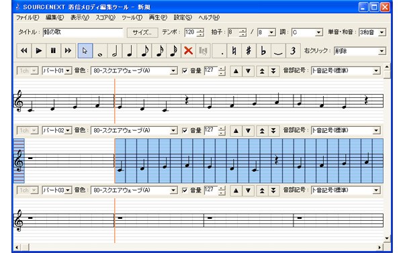Screen dimensions: 403x253
Task: Open the パート03 音色 instrument dropdown
Action: [x=173, y=190]
